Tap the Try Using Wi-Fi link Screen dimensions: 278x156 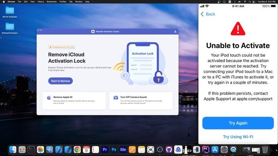point(238,137)
